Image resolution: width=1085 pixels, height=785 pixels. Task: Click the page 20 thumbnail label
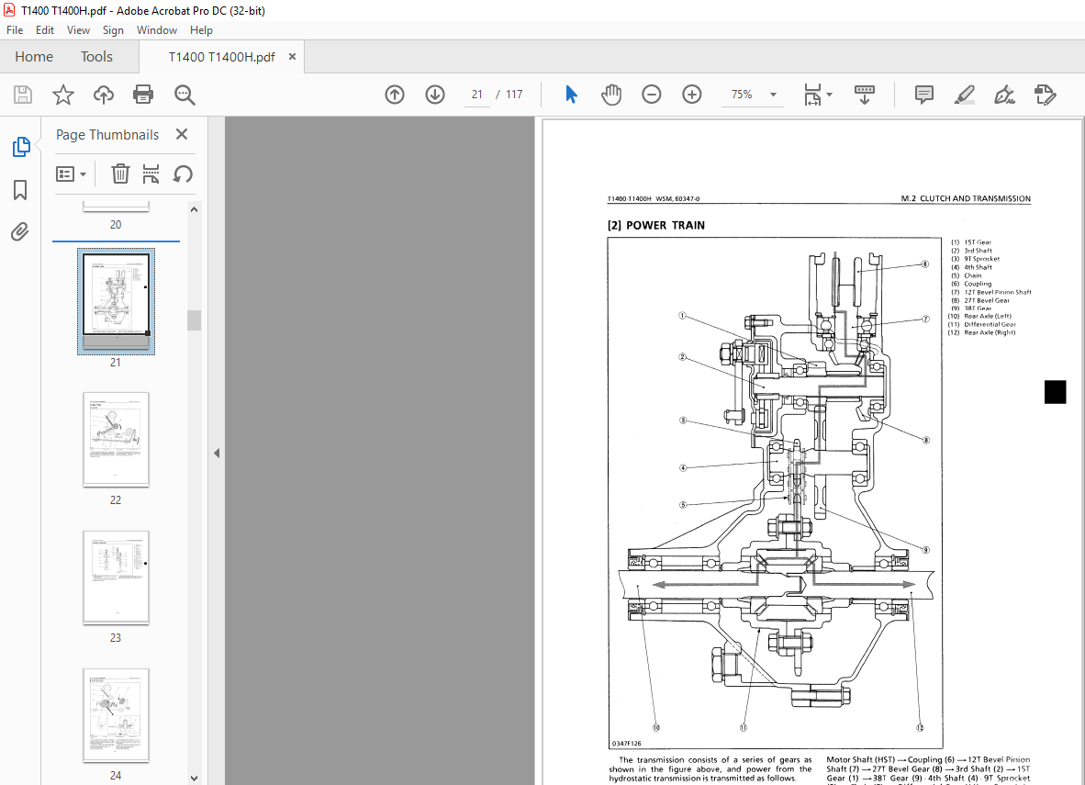pyautogui.click(x=116, y=224)
